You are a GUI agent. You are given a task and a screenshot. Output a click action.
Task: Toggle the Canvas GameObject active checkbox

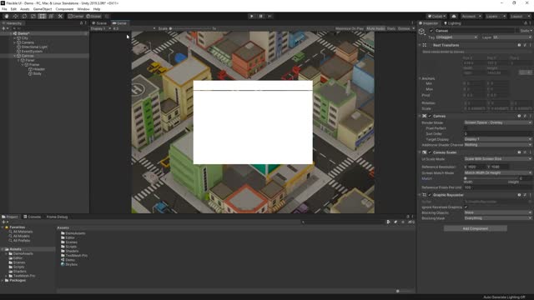pos(431,31)
